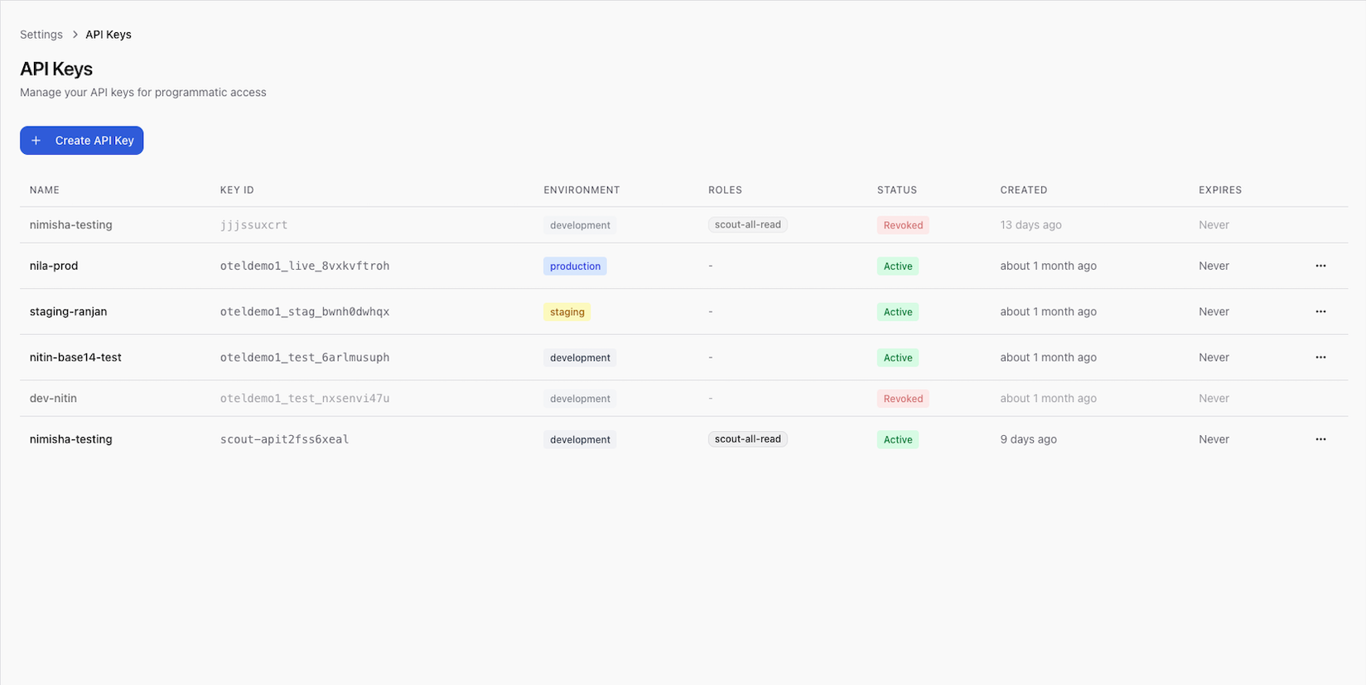Click the development badge on dev-nitin row
Image resolution: width=1366 pixels, height=685 pixels.
pyautogui.click(x=580, y=398)
